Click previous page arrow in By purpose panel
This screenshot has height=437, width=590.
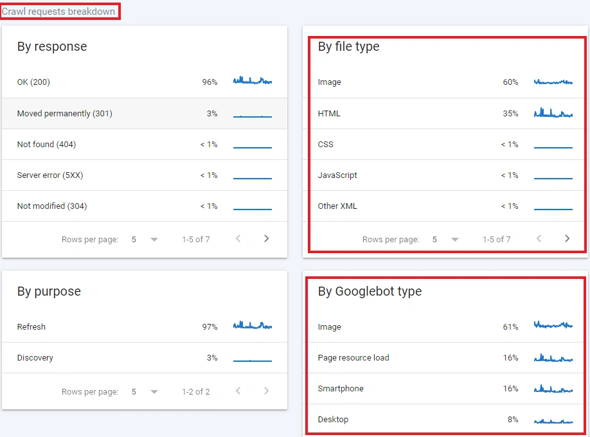[238, 391]
